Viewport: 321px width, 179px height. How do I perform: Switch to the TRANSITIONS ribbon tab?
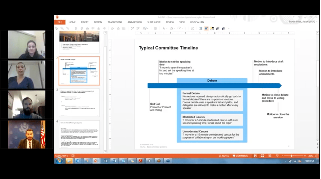(x=115, y=22)
